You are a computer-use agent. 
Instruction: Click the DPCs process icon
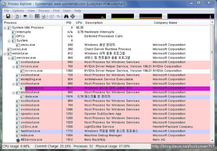(14, 37)
